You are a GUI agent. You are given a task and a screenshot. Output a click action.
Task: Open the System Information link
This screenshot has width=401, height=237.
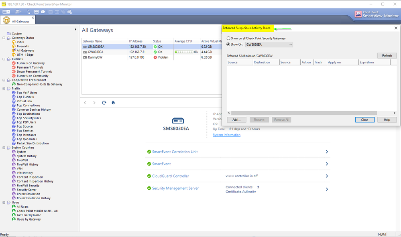click(226, 135)
